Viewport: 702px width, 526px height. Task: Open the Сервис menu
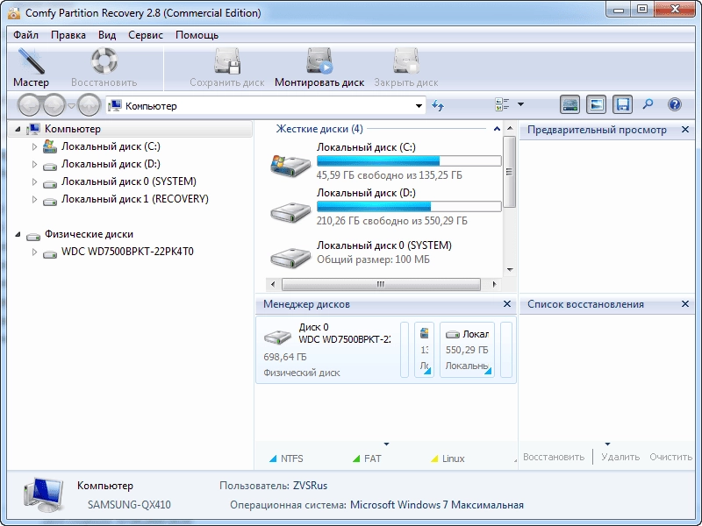coord(146,35)
